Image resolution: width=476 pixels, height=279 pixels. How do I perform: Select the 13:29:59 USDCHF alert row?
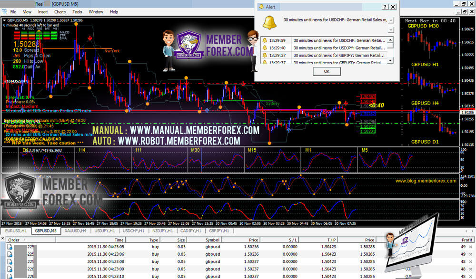(324, 40)
